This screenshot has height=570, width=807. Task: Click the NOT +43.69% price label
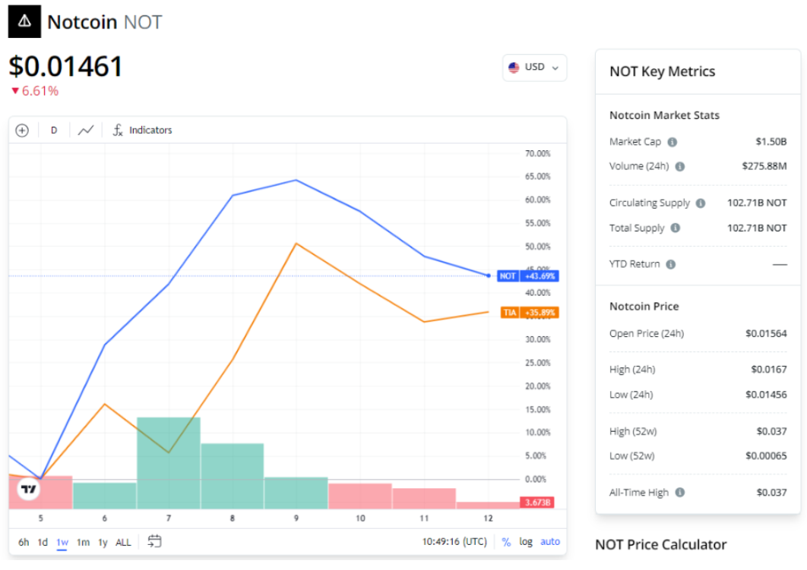coord(528,276)
